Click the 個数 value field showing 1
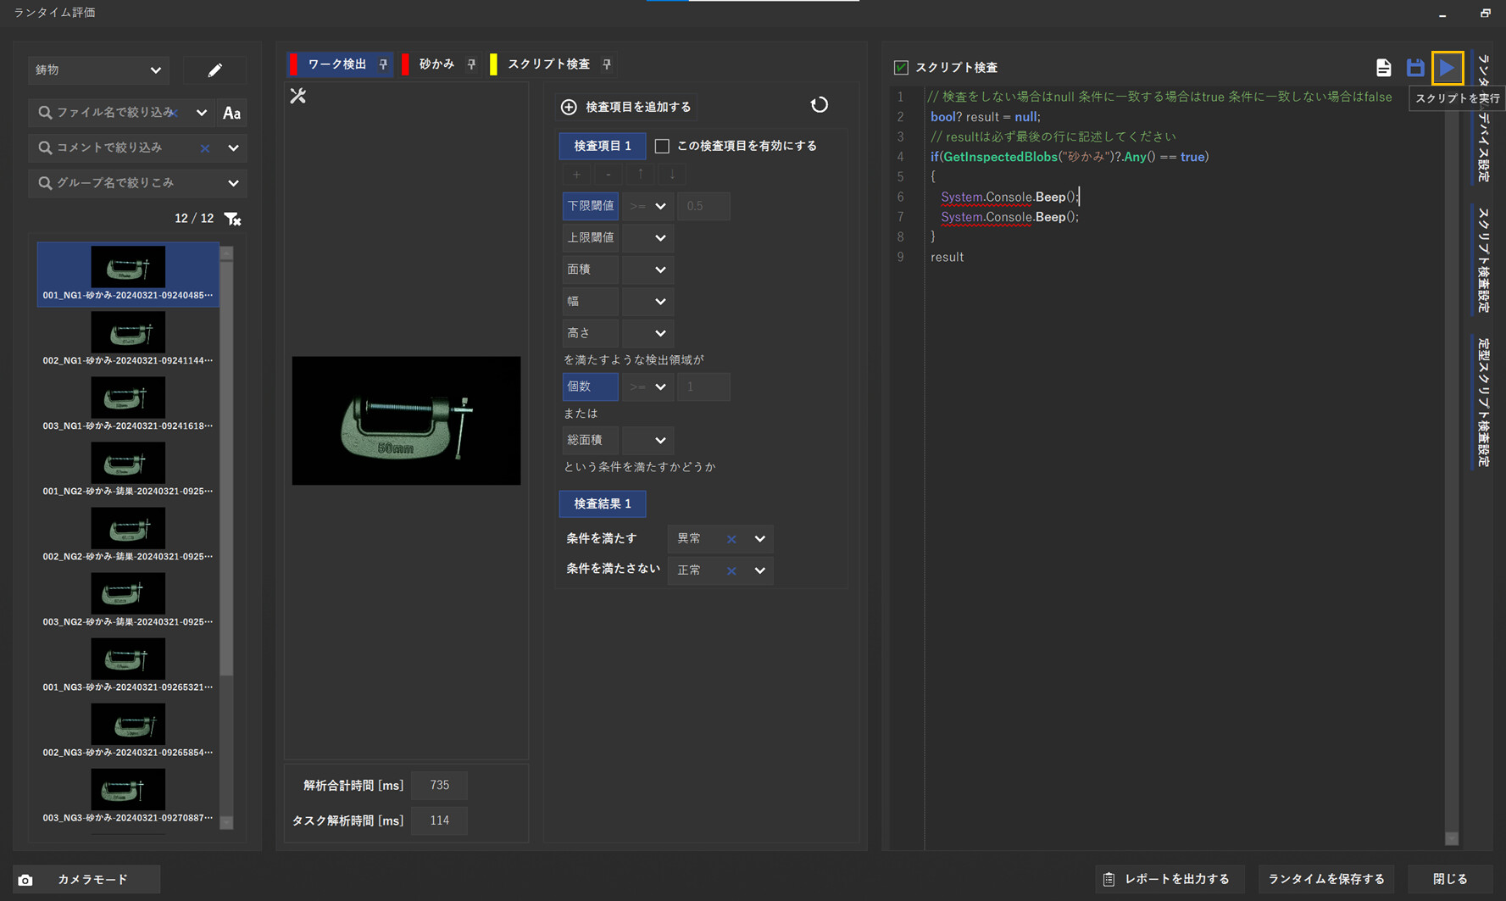The height and width of the screenshot is (901, 1506). [x=703, y=387]
